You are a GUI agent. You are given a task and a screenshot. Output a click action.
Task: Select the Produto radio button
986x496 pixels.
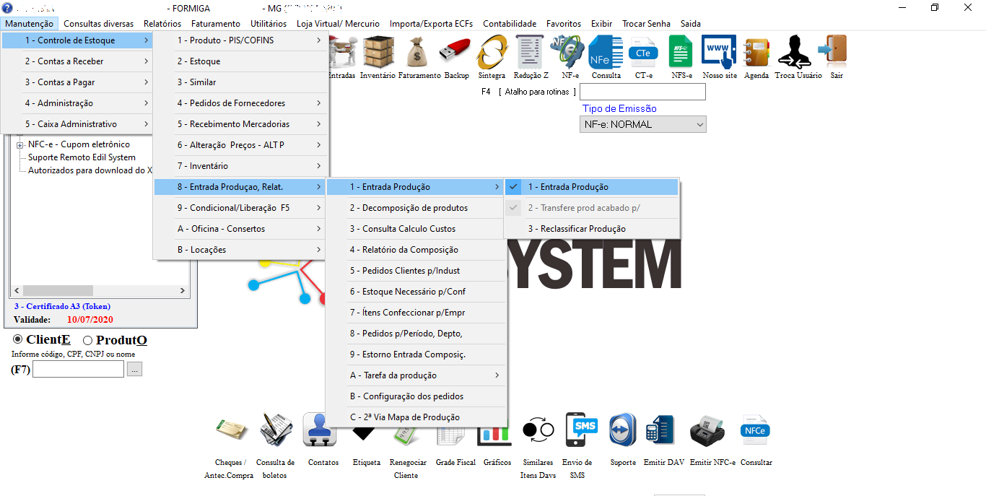coord(88,340)
